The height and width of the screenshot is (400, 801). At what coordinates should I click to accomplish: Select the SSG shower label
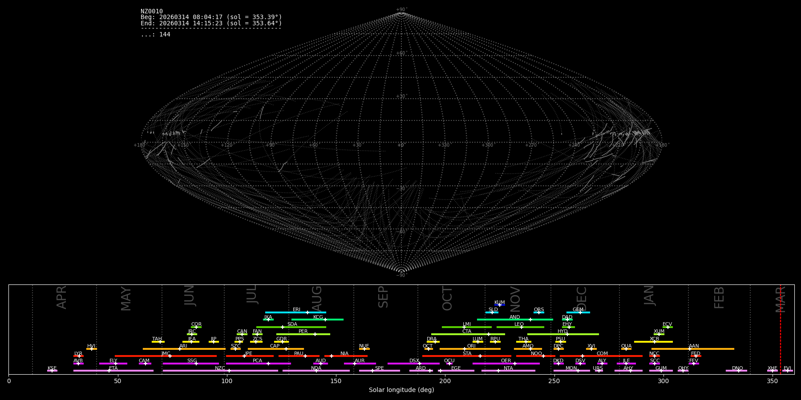[192, 361]
